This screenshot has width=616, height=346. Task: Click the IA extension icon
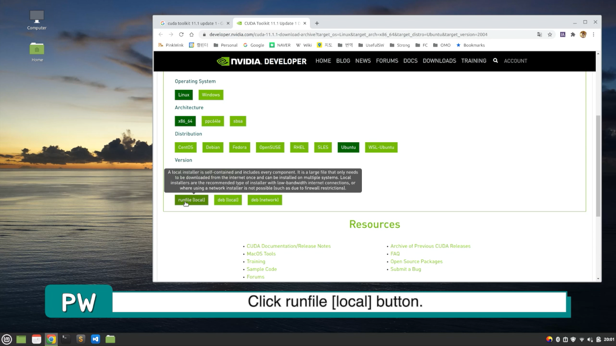click(562, 35)
